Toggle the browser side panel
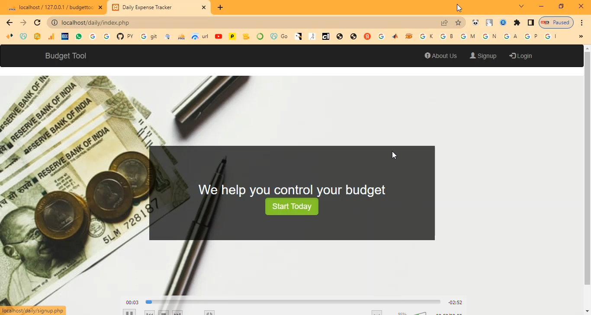Viewport: 591px width, 315px height. point(531,22)
